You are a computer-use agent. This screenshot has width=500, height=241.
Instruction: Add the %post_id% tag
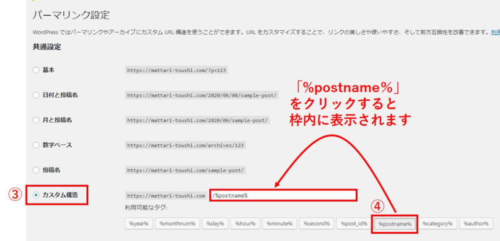pos(354,223)
